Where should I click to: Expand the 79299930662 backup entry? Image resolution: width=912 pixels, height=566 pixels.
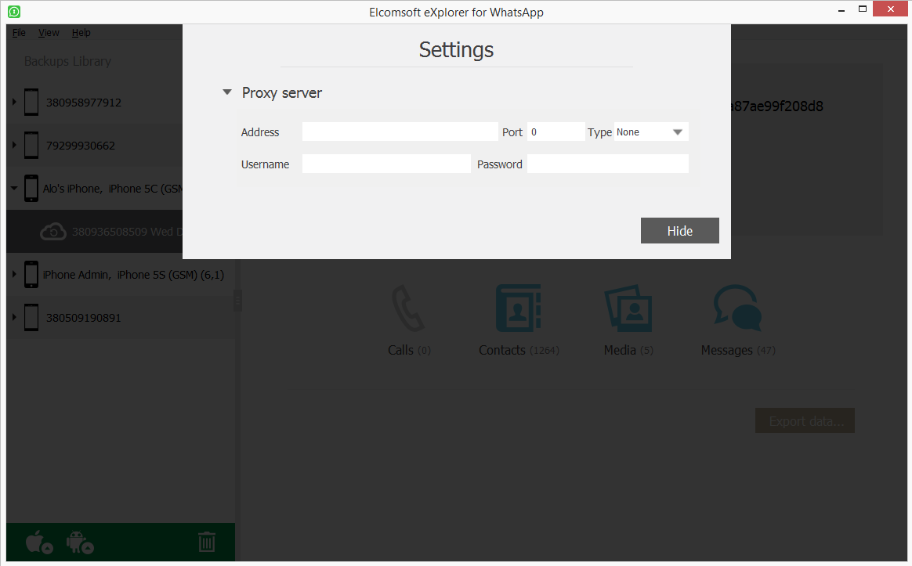pos(14,146)
